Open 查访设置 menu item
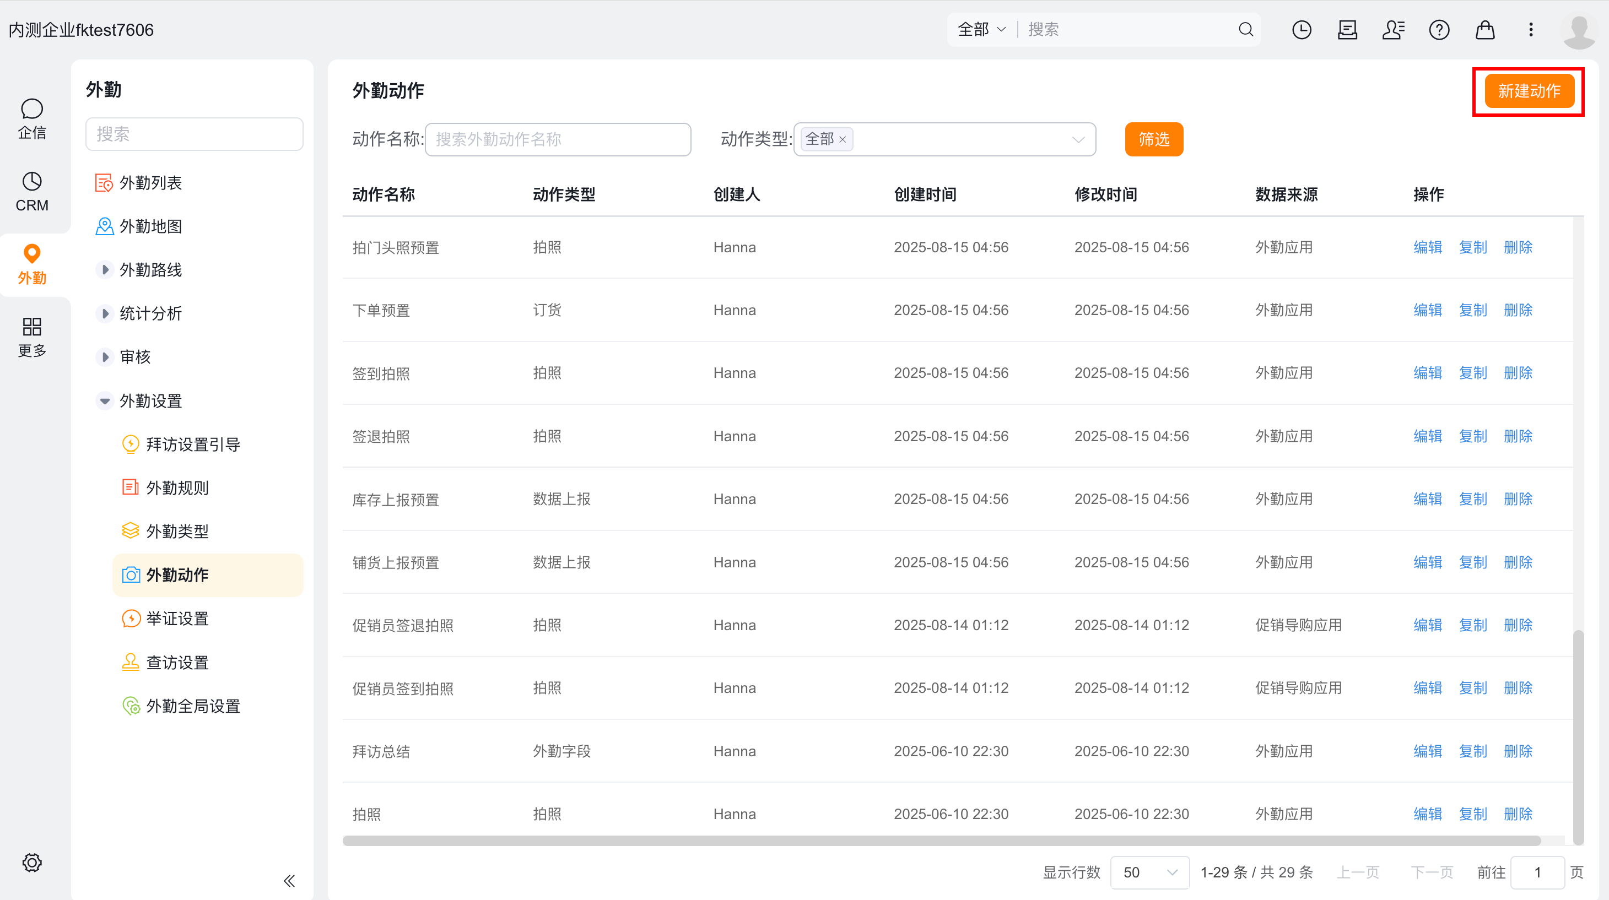The height and width of the screenshot is (900, 1609). click(177, 663)
